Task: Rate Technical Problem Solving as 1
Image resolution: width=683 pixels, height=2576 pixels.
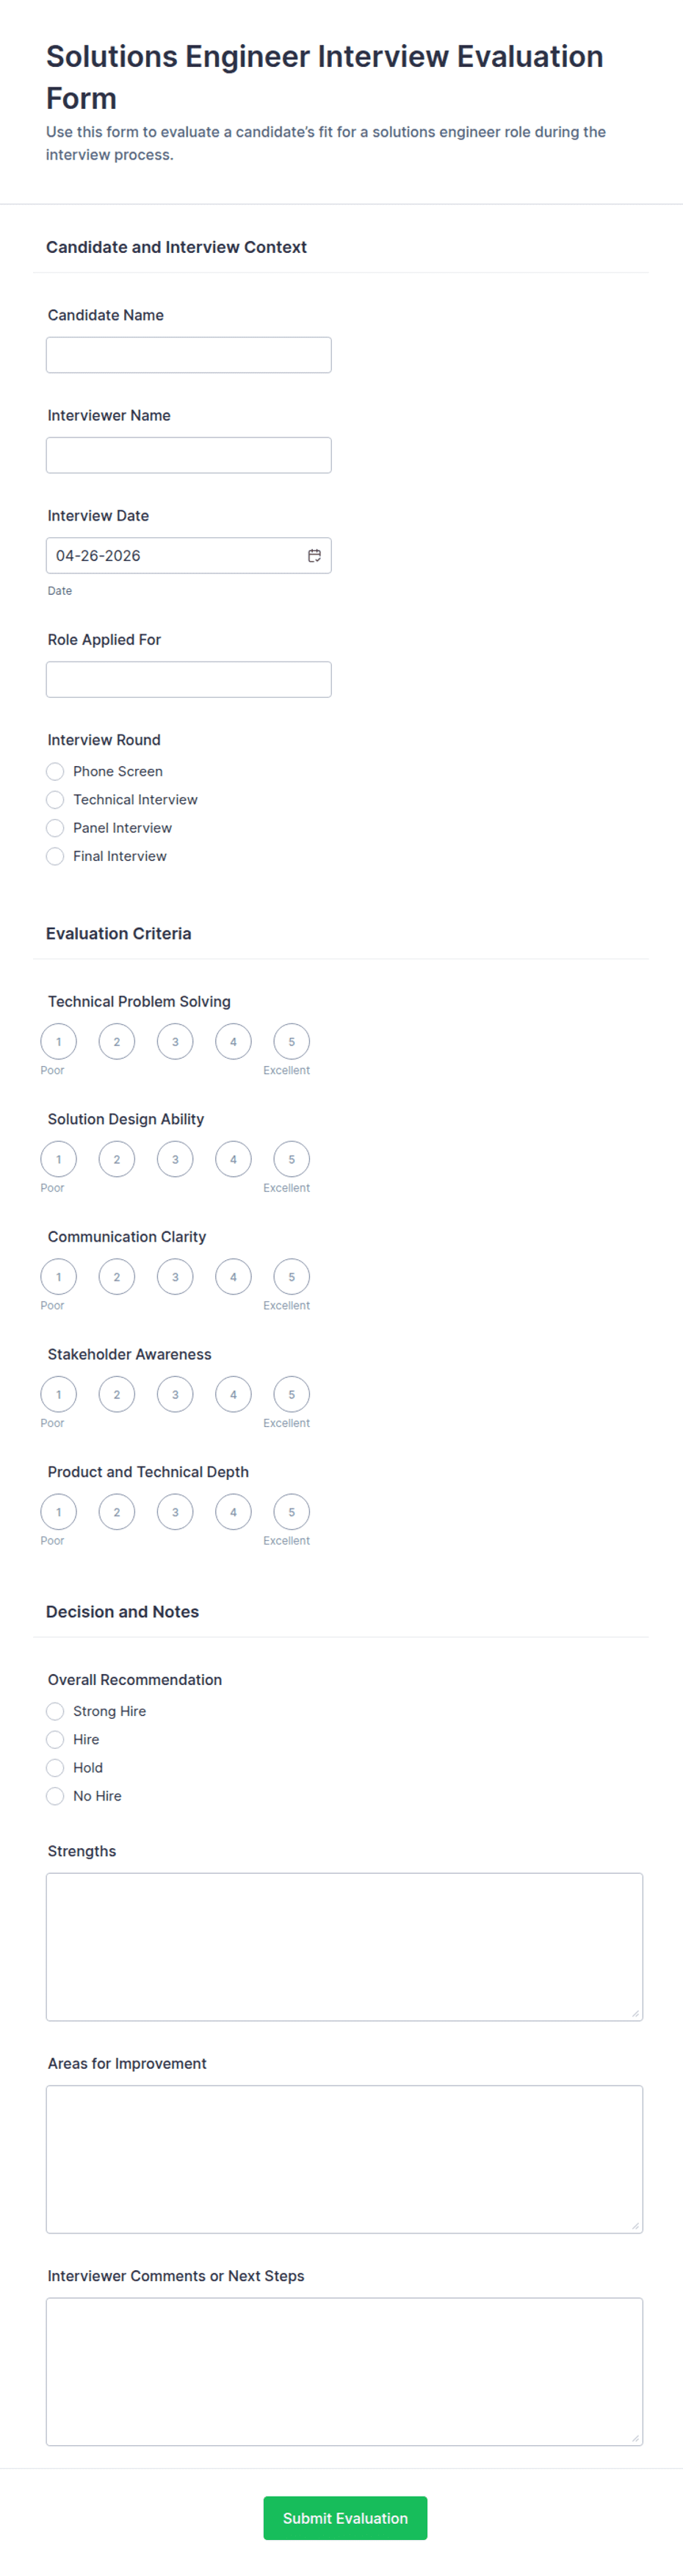Action: [58, 1041]
